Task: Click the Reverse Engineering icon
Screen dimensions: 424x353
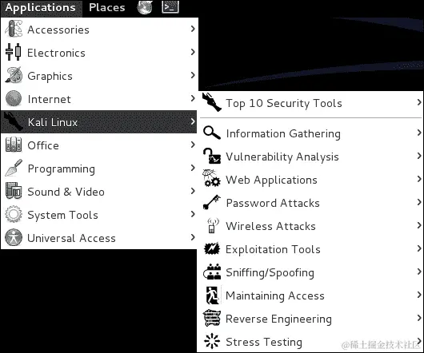Action: tap(212, 318)
